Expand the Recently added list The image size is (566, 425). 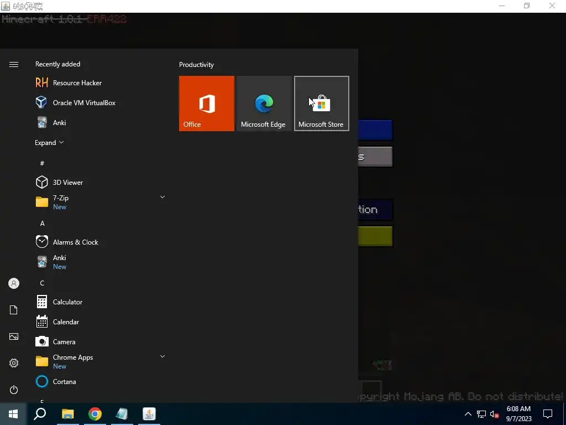click(49, 143)
